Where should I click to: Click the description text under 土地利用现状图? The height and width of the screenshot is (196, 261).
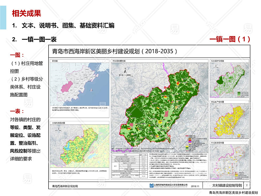click(x=79, y=172)
